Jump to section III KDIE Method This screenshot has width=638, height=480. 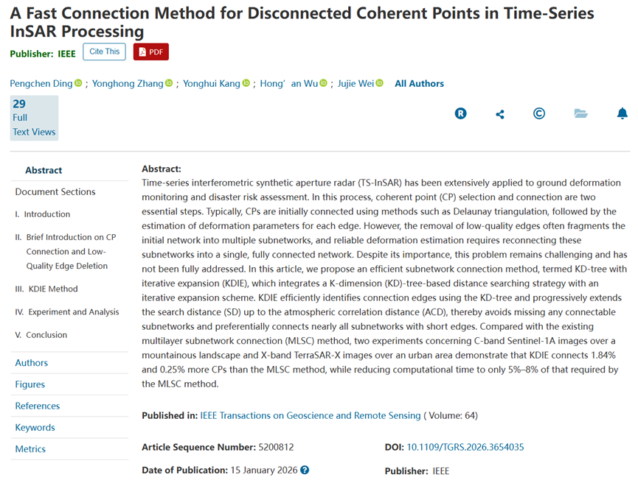pos(46,289)
